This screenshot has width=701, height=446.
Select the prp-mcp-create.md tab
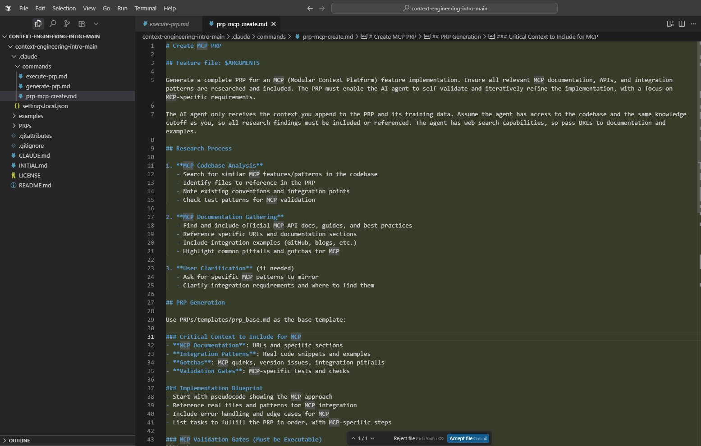242,24
